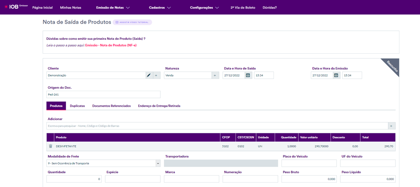Open the Emissão - Nota de Produtos (NF-e) link

tap(111, 45)
